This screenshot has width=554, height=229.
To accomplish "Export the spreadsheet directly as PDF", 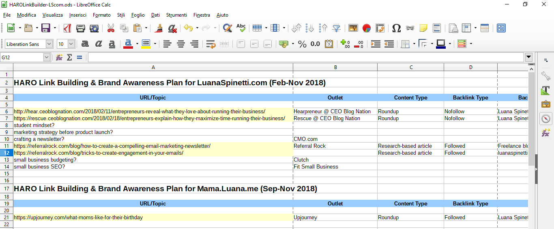I will [67, 28].
